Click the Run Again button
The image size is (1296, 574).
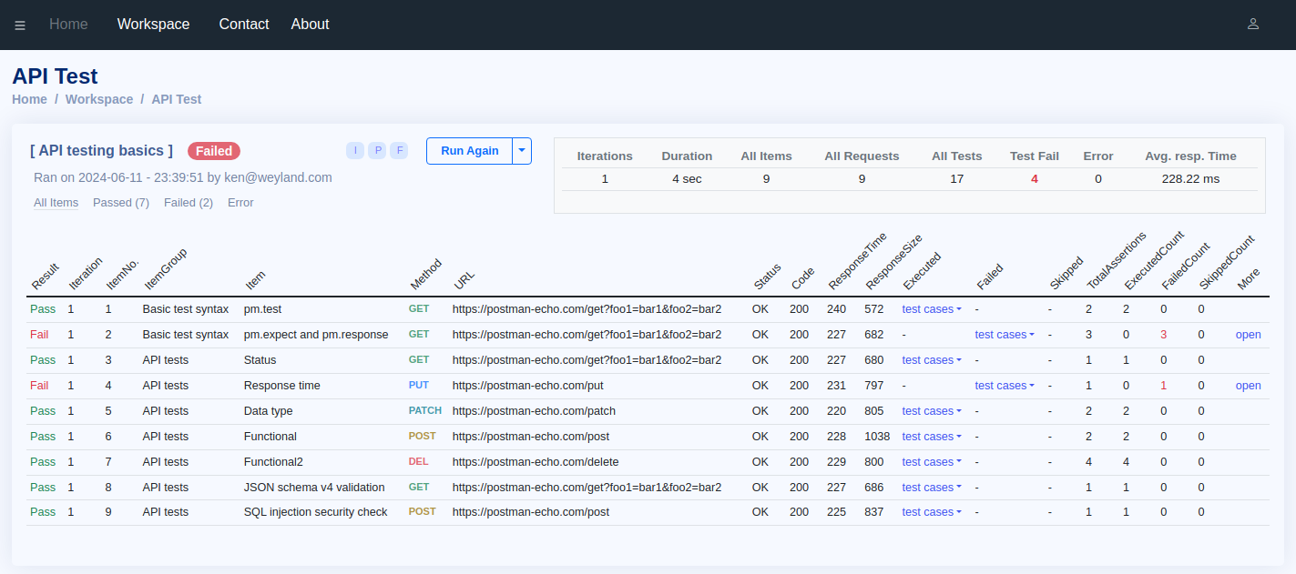click(469, 151)
